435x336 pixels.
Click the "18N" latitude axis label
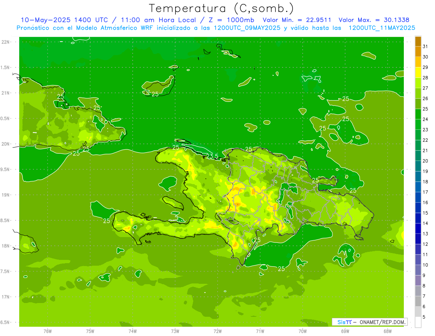(x=6, y=246)
